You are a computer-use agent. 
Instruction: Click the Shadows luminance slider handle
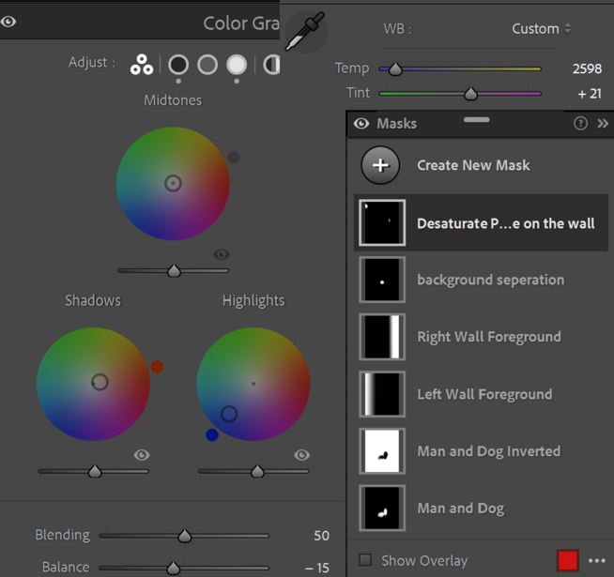[x=95, y=471]
